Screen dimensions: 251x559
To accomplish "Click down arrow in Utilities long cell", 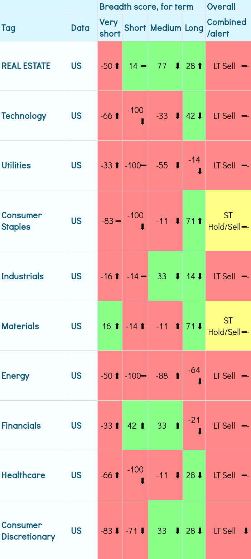I will coord(199,171).
